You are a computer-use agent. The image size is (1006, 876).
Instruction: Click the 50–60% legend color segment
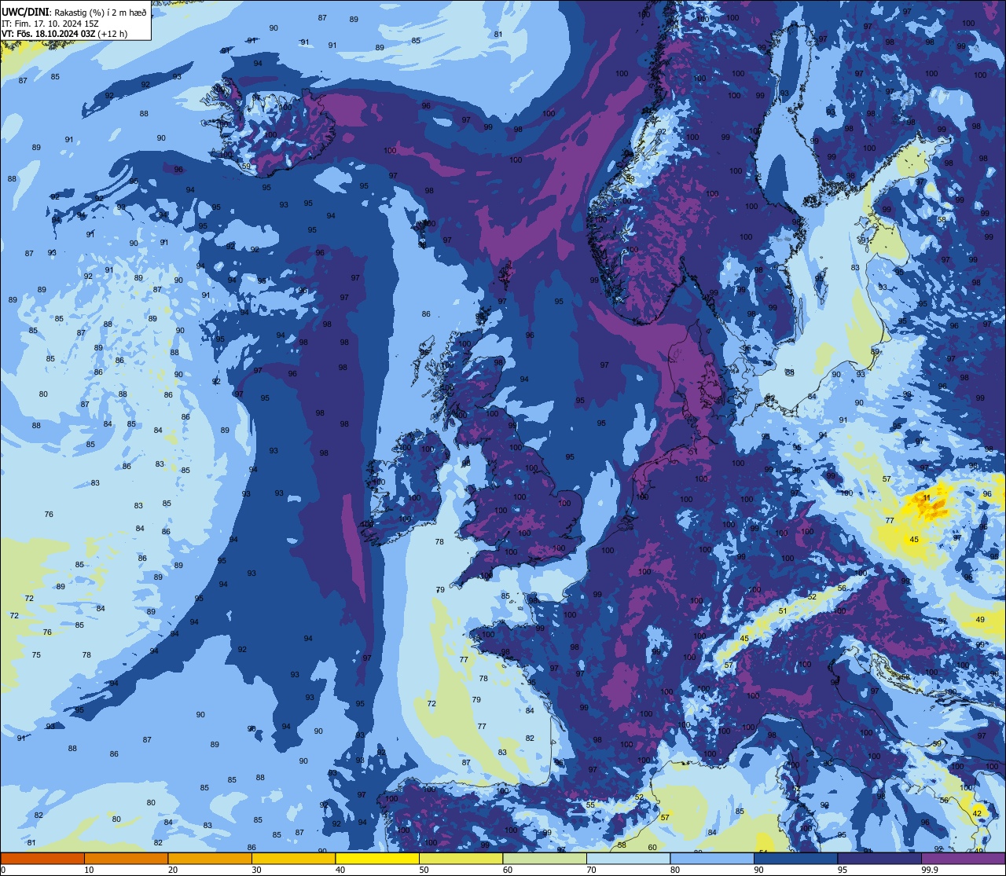461,858
